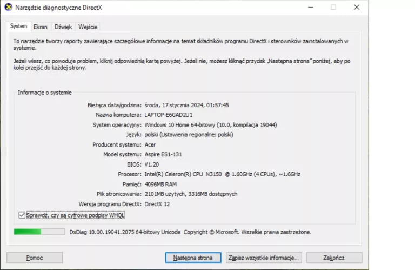Click the Producent systemu label
This screenshot has width=415, height=270.
(117, 144)
